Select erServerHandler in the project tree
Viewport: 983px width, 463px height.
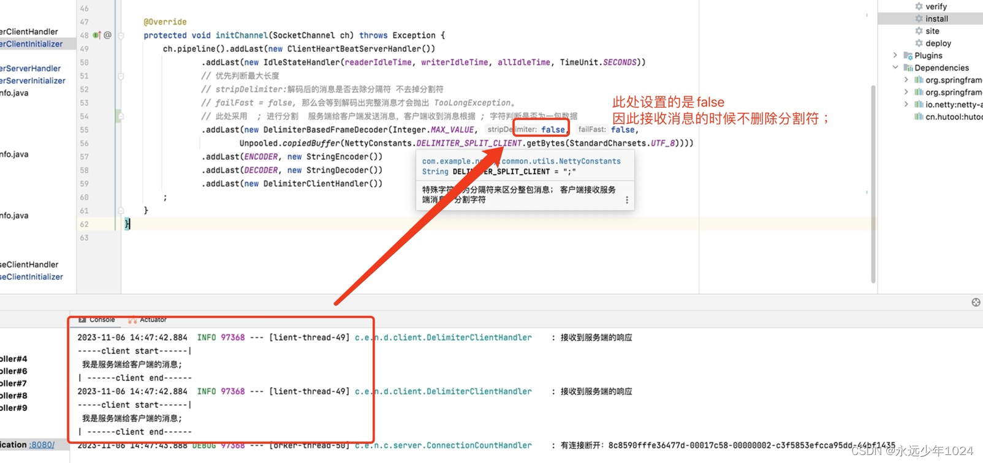pos(31,69)
